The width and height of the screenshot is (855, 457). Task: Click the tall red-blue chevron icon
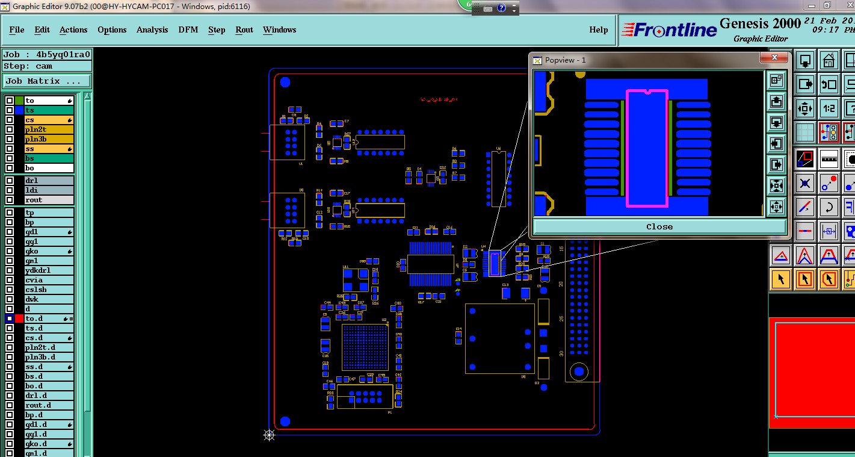click(805, 255)
